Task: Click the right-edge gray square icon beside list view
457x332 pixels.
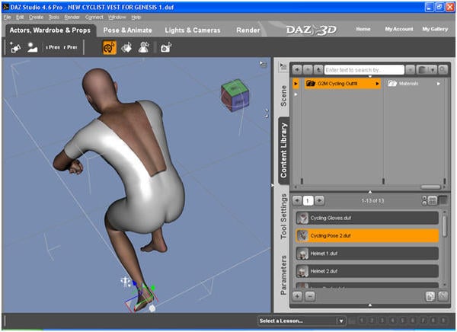Action: pyautogui.click(x=443, y=200)
